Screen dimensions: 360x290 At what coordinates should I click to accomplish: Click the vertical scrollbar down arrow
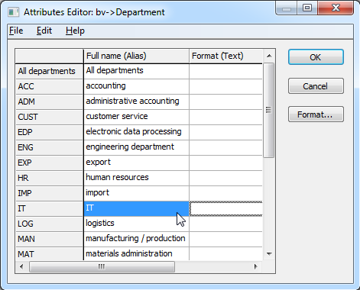click(269, 253)
